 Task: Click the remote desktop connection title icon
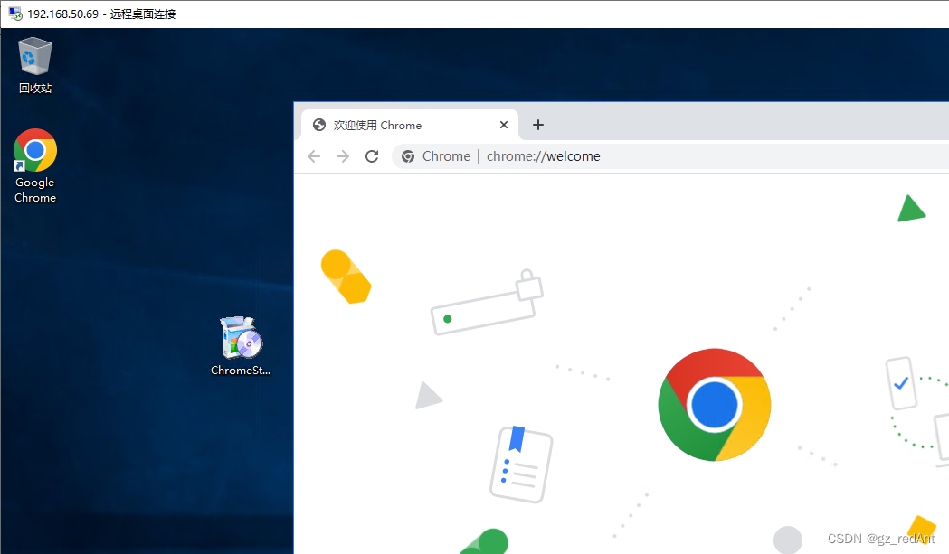point(15,14)
